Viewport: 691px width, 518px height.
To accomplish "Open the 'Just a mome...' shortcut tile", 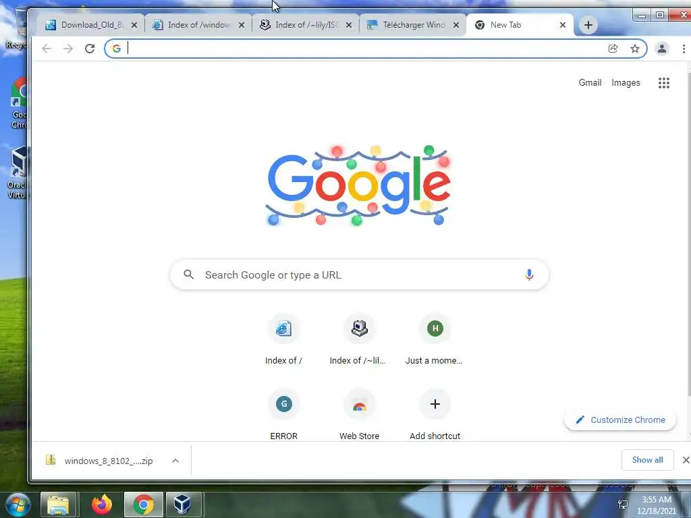I will pos(435,340).
